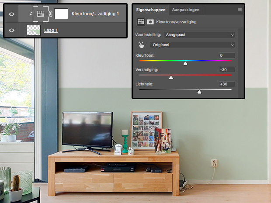This screenshot has width=271, height=203.
Task: Select the hue/saturation adjustment thumbnail in layers
Action: [41, 14]
